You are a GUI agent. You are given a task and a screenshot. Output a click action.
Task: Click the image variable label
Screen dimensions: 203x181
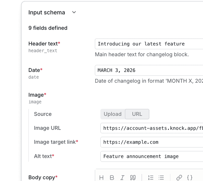coord(35,102)
